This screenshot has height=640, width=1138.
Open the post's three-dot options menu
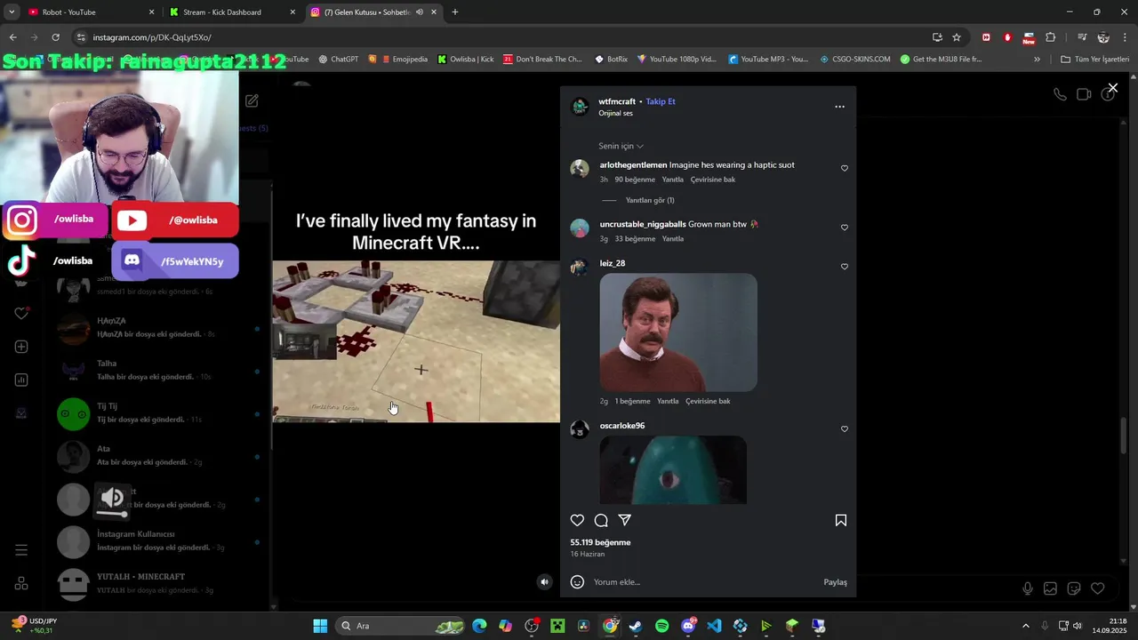[x=839, y=107]
